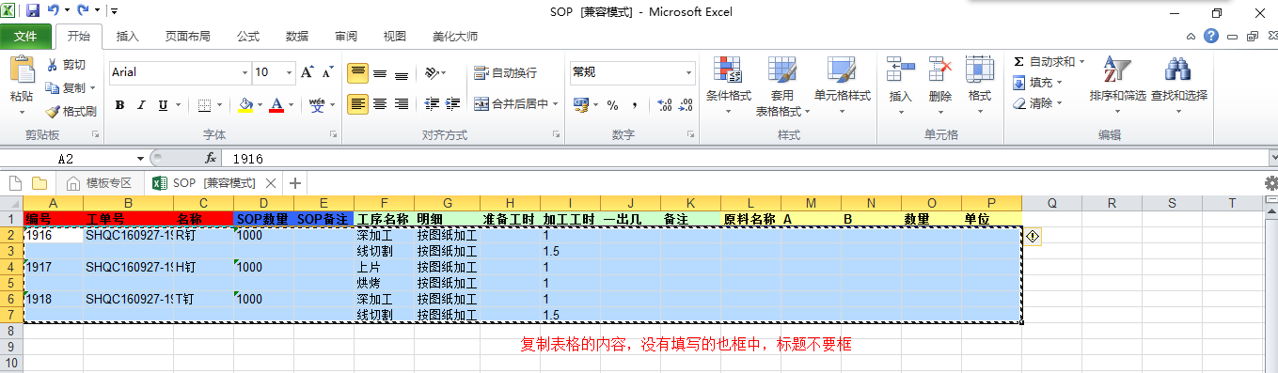
Task: Click the Paste (粘贴) icon
Action: [22, 70]
